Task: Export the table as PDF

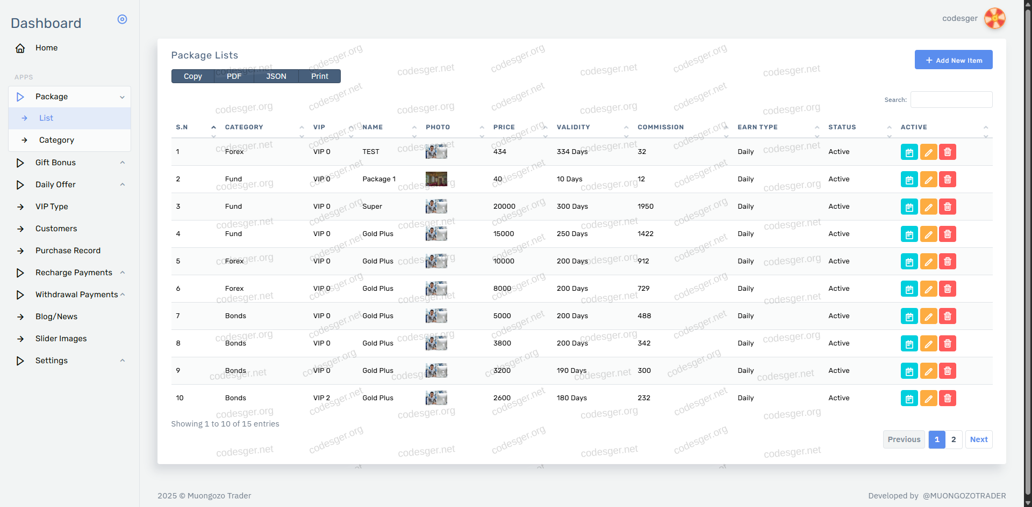Action: point(234,76)
